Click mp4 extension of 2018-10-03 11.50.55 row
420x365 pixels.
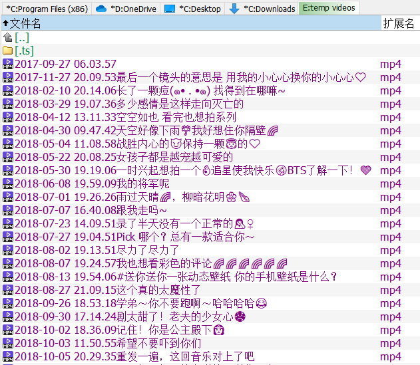coord(391,343)
